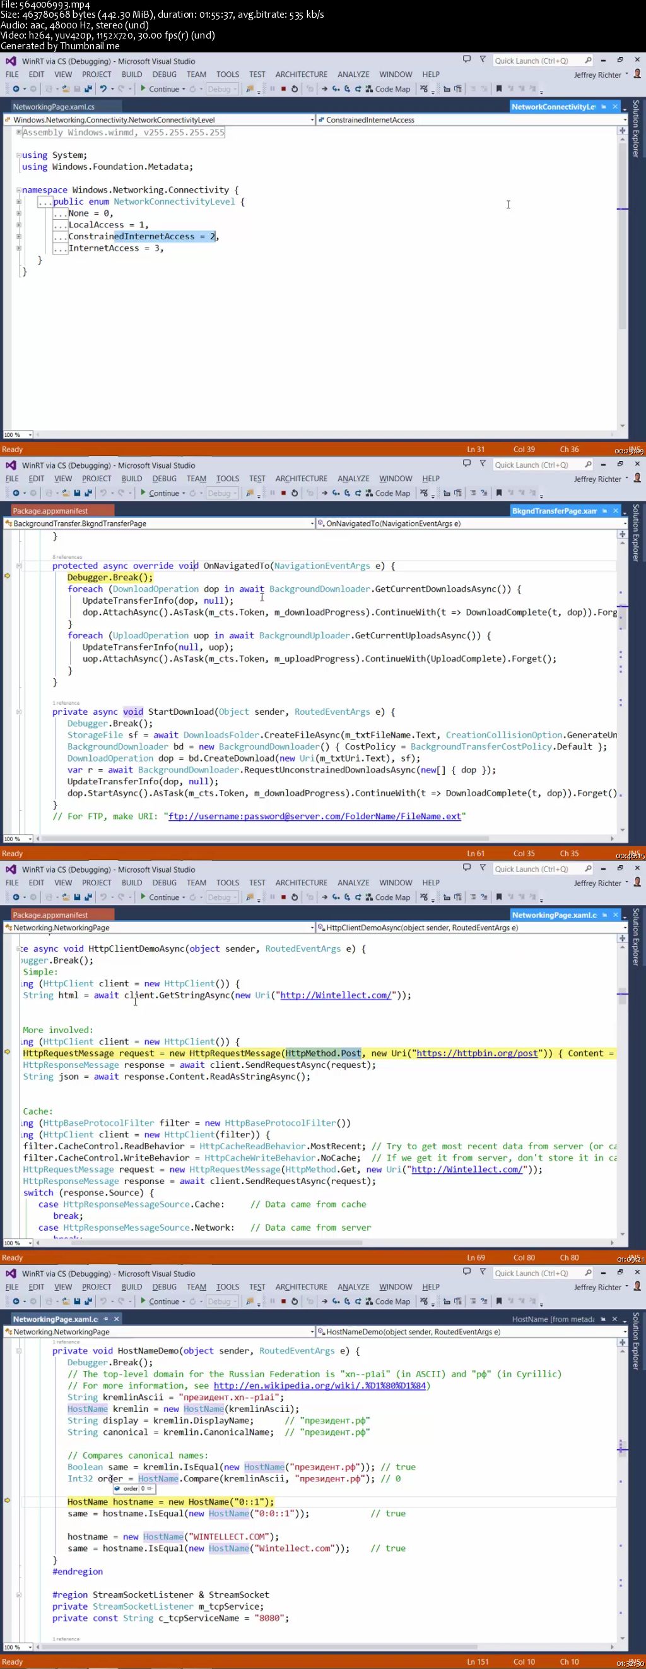Expand the public enum NetworkConnectivityLevel comment outline
The width and height of the screenshot is (646, 1669).
[x=19, y=201]
